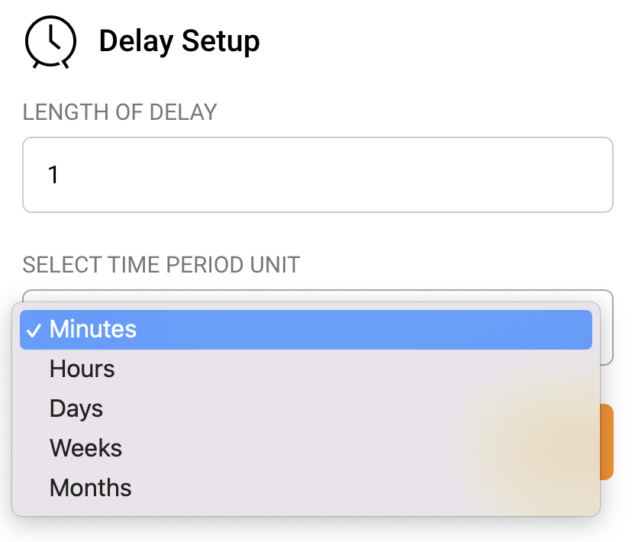Select the Minutes option
The image size is (635, 542).
click(93, 329)
